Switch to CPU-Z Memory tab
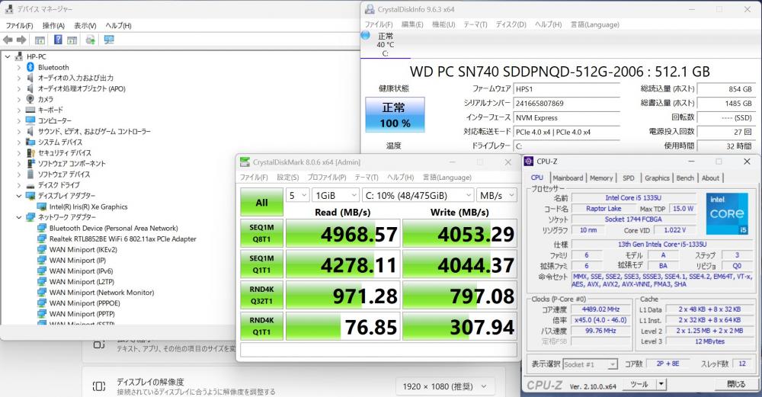 601,178
